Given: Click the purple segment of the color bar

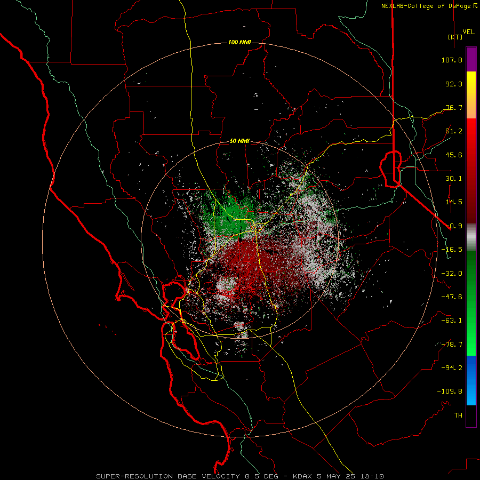Looking at the screenshot, I should click(471, 60).
